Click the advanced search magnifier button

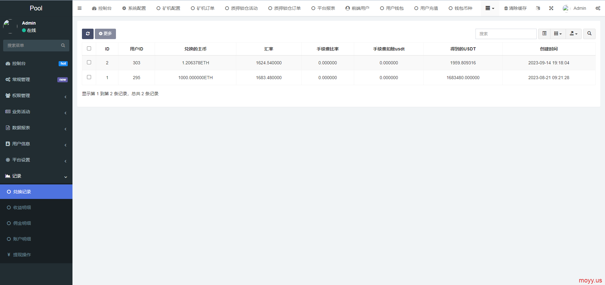[589, 33]
